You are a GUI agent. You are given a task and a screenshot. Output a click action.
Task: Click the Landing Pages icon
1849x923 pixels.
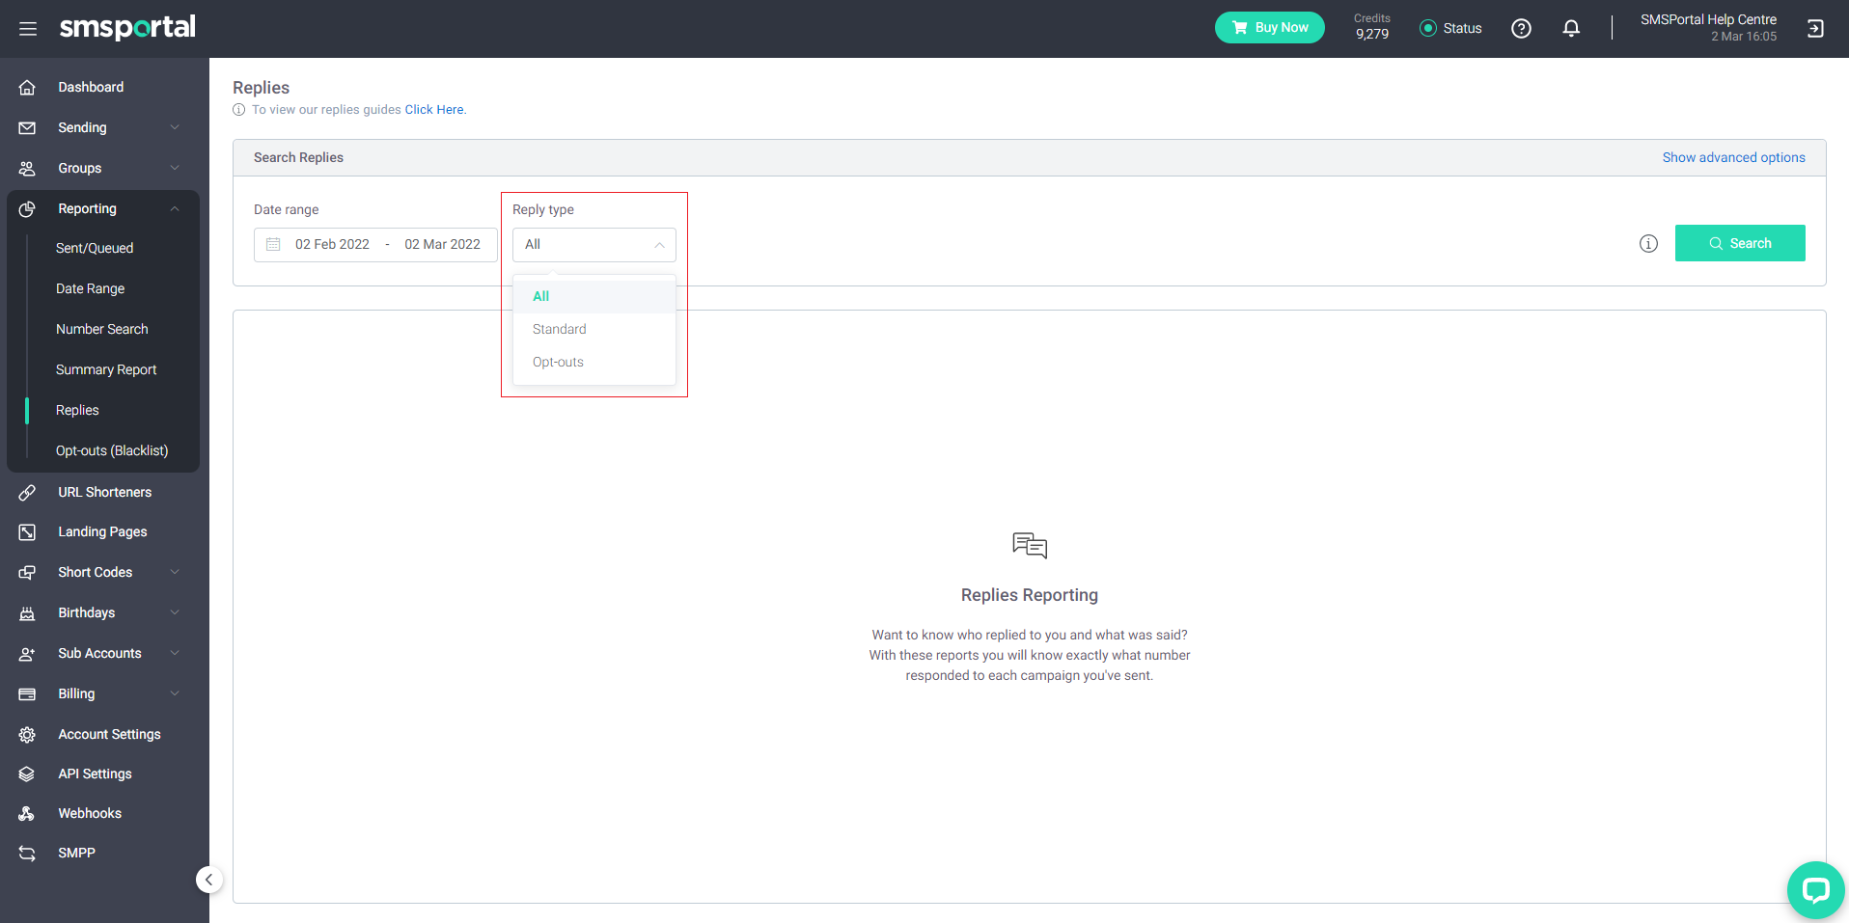point(27,531)
